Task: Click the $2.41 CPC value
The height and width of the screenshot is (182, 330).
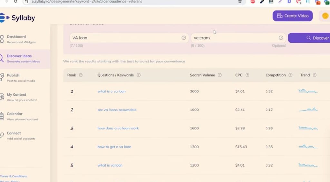Action: point(240,110)
